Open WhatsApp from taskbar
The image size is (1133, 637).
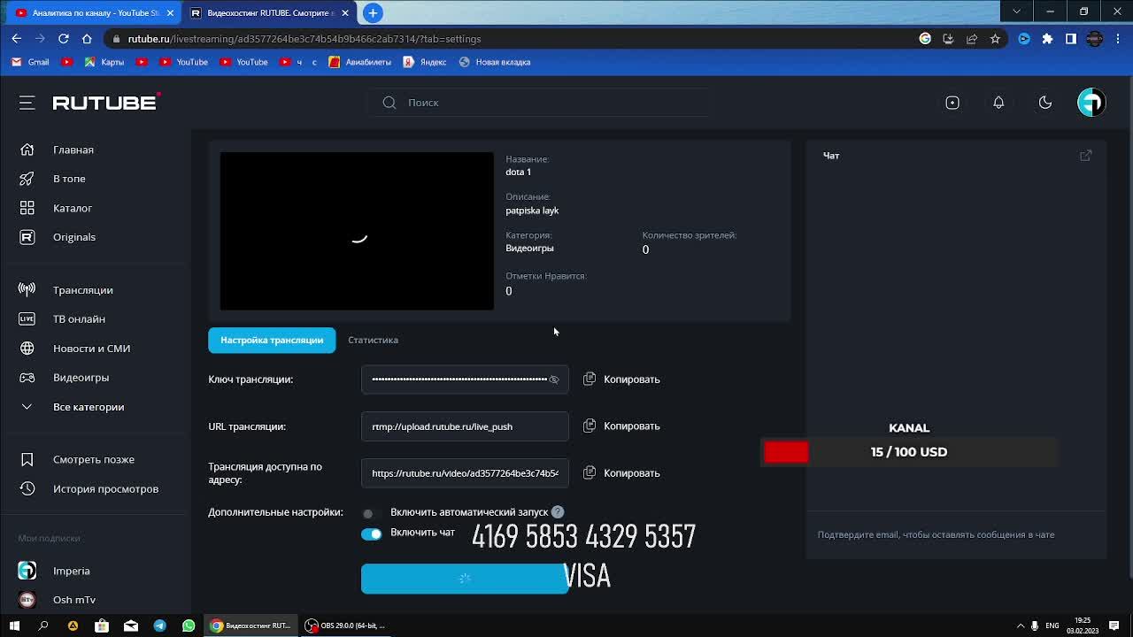(x=189, y=625)
